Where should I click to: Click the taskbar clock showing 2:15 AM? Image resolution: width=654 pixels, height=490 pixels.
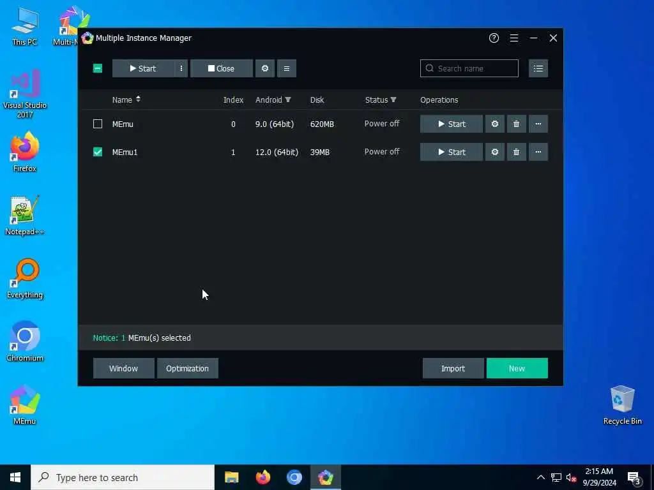pyautogui.click(x=599, y=477)
